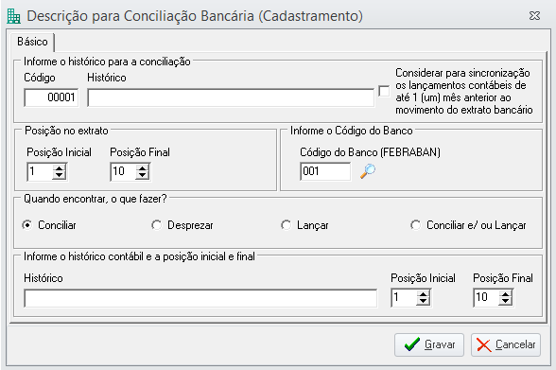The height and width of the screenshot is (370, 556).
Task: Click the Gravar button
Action: click(429, 344)
